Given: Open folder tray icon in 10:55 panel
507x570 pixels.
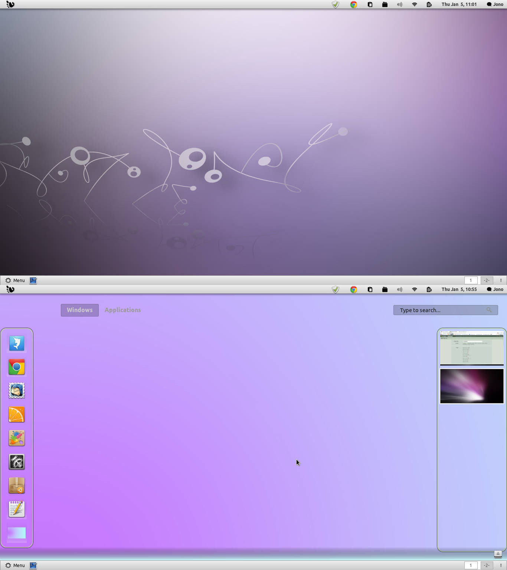Looking at the screenshot, I should tap(385, 289).
